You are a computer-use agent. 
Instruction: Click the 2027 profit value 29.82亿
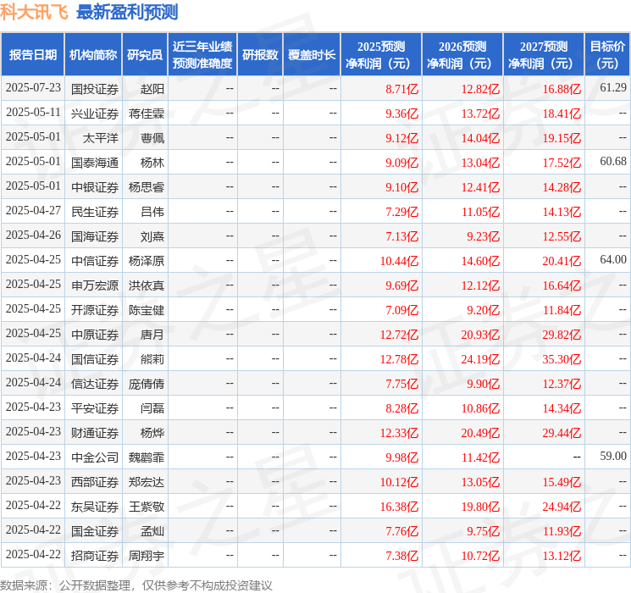(x=562, y=335)
